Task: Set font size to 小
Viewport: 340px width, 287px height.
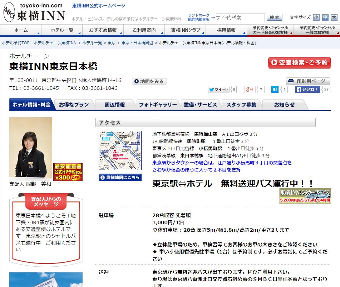Action: [x=316, y=17]
